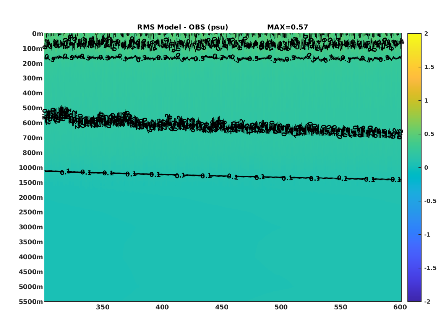Click the '1000m' depth axis label
Image resolution: width=446 pixels, height=335 pixels.
31,168
